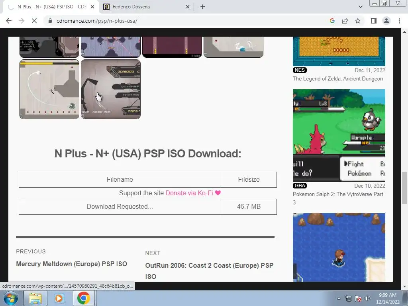Screen dimensions: 408x306
Task: Click the Dec 11, 2022 date
Action: tap(370, 70)
